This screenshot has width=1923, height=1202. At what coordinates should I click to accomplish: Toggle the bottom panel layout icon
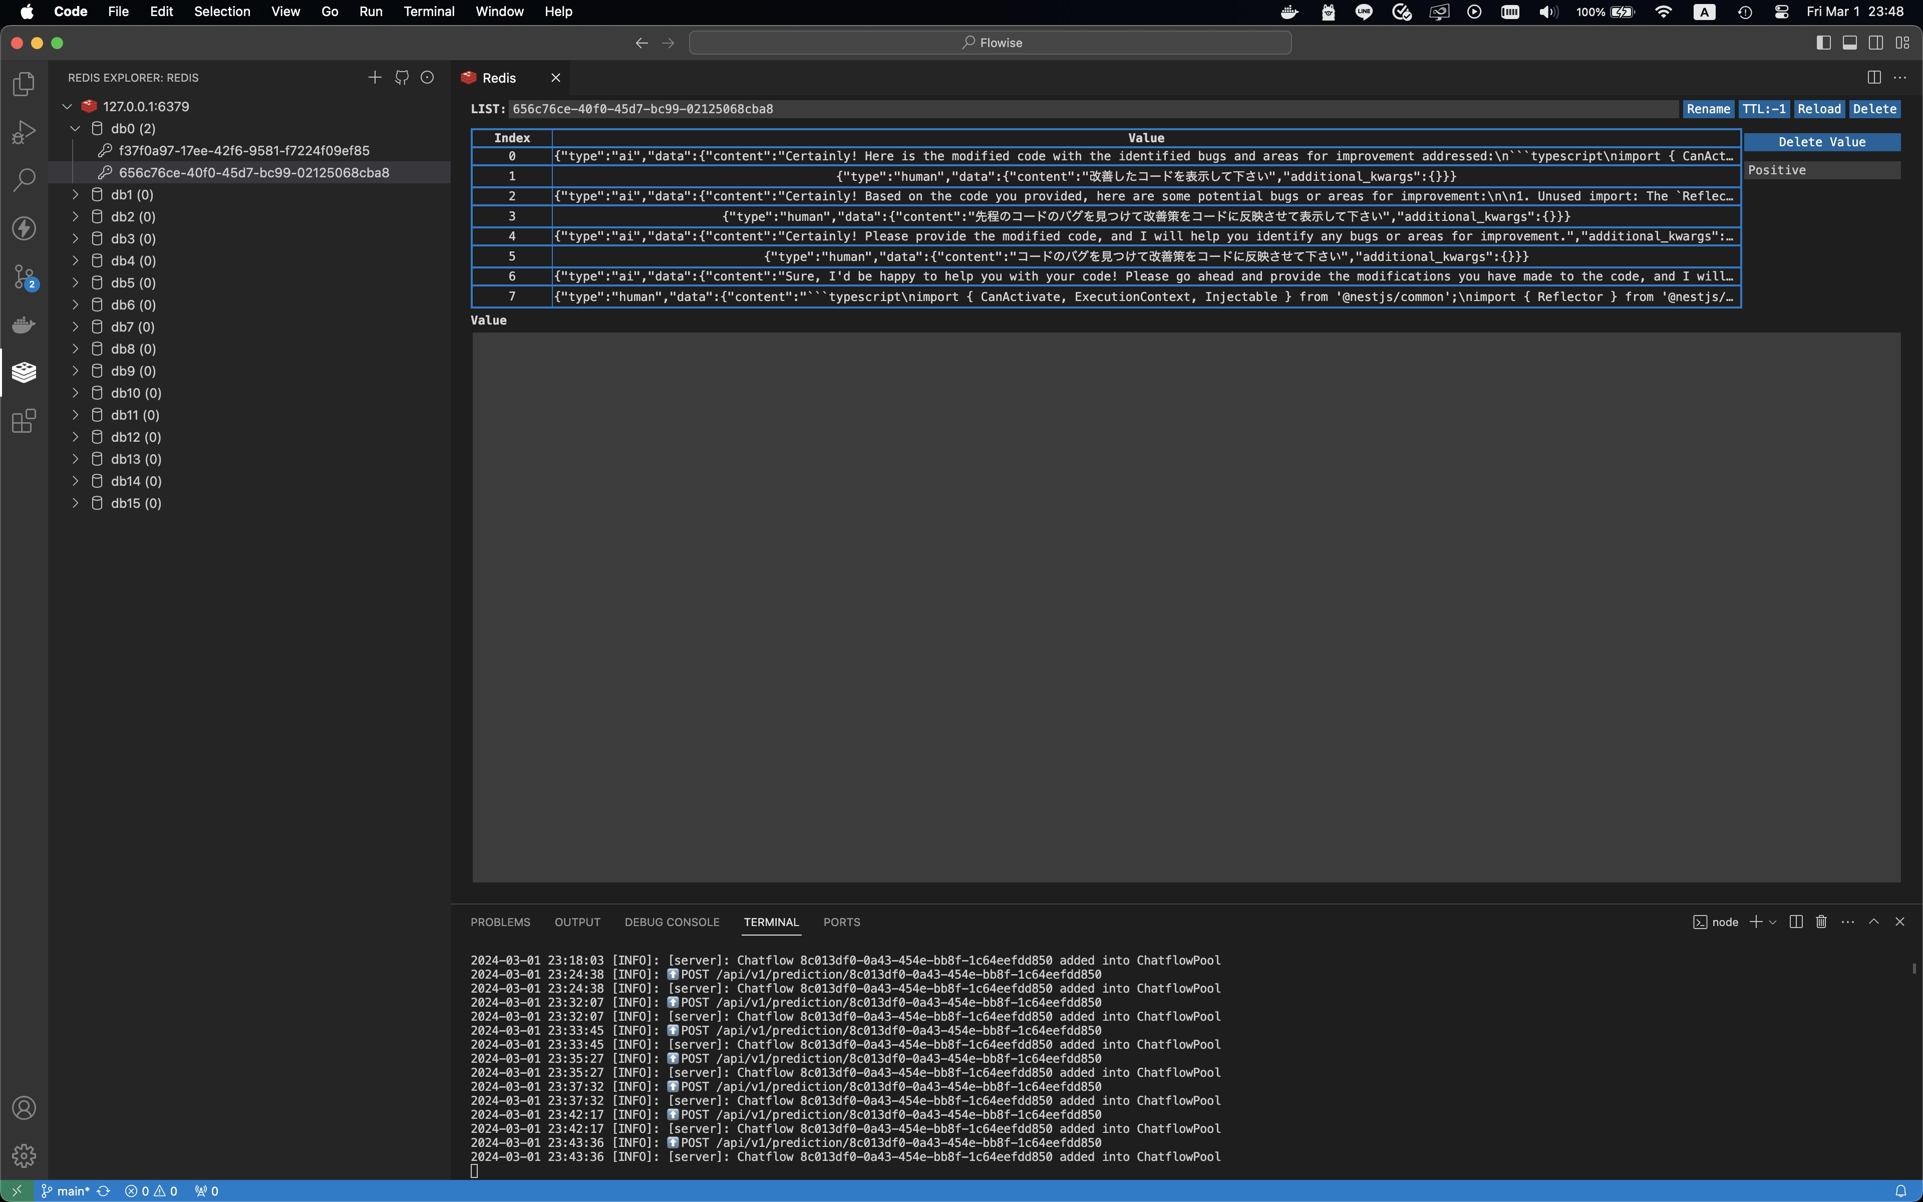point(1850,43)
